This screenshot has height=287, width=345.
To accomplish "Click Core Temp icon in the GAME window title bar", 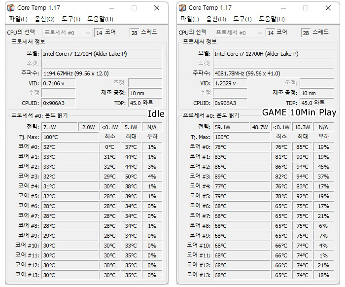I will click(x=182, y=8).
